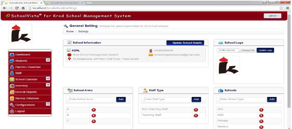Focus the Enter School Arms field
The image size is (292, 129).
tap(92, 99)
